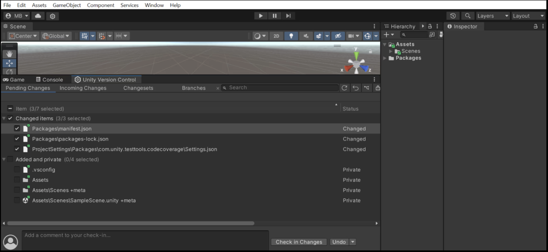Open the GameObject menu

pyautogui.click(x=66, y=5)
